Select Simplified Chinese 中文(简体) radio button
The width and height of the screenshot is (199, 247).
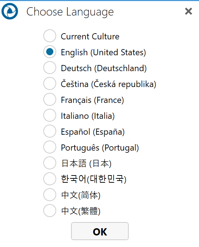tap(50, 195)
